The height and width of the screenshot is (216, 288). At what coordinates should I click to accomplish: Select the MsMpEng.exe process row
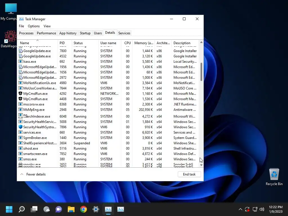(x=108, y=110)
